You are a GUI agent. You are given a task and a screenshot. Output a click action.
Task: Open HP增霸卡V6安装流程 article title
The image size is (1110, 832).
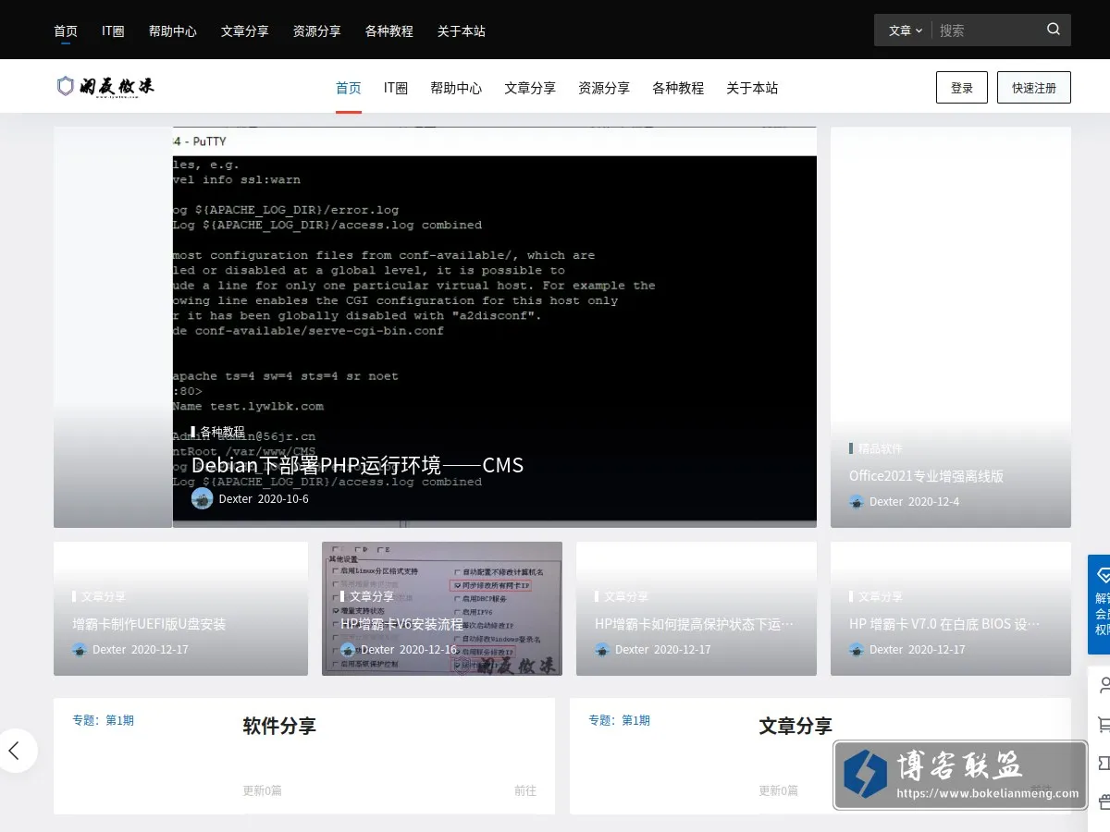(x=401, y=624)
